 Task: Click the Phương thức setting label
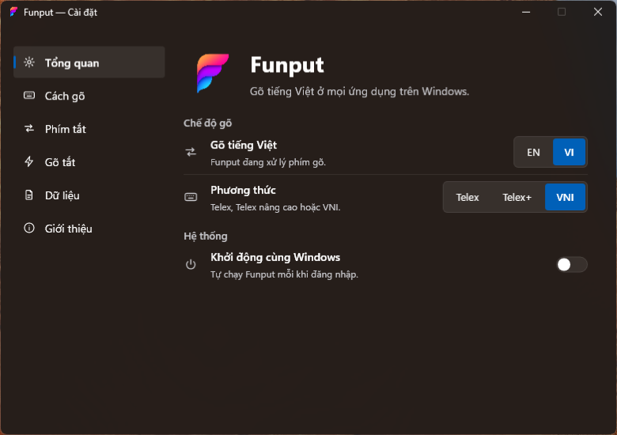[243, 191]
